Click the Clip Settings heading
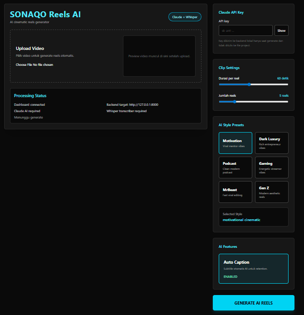The image size is (304, 315). [229, 68]
